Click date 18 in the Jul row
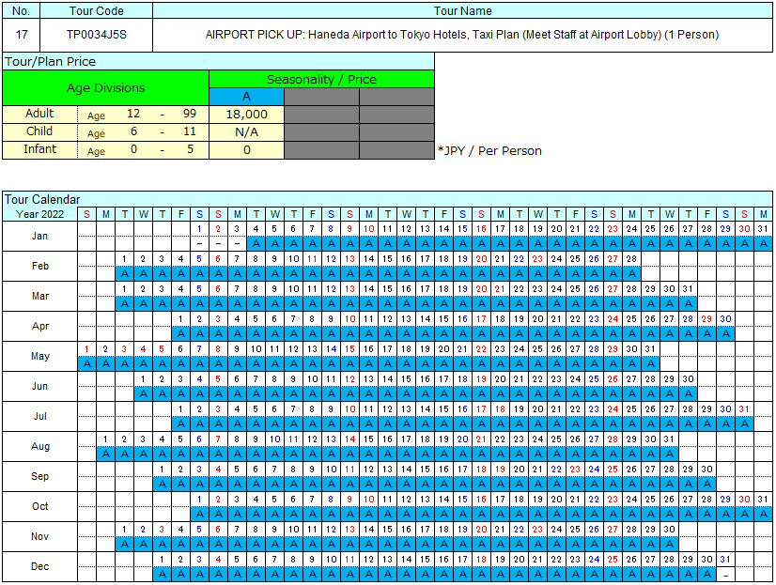This screenshot has width=776, height=585. [x=500, y=409]
